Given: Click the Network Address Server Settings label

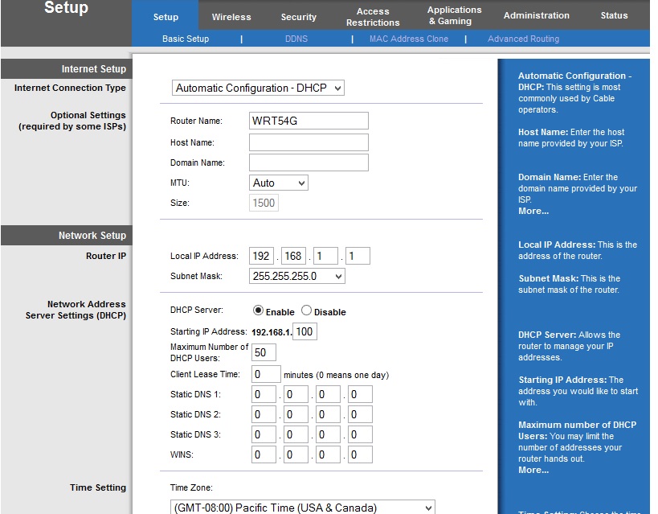Looking at the screenshot, I should 76,310.
